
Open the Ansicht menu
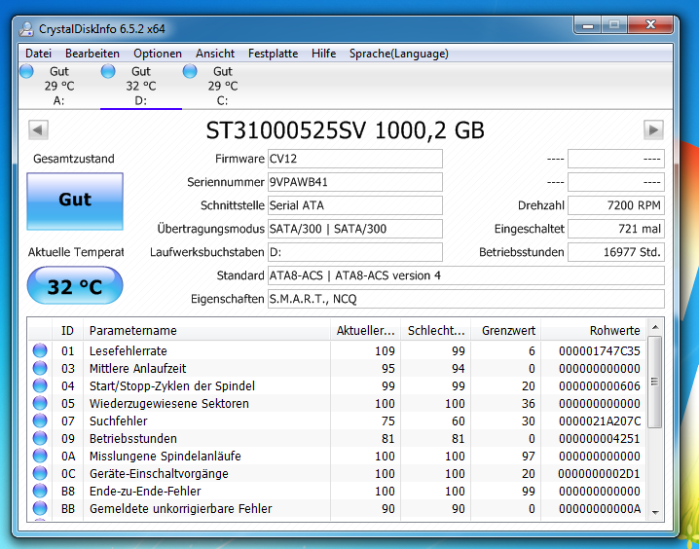(x=215, y=54)
